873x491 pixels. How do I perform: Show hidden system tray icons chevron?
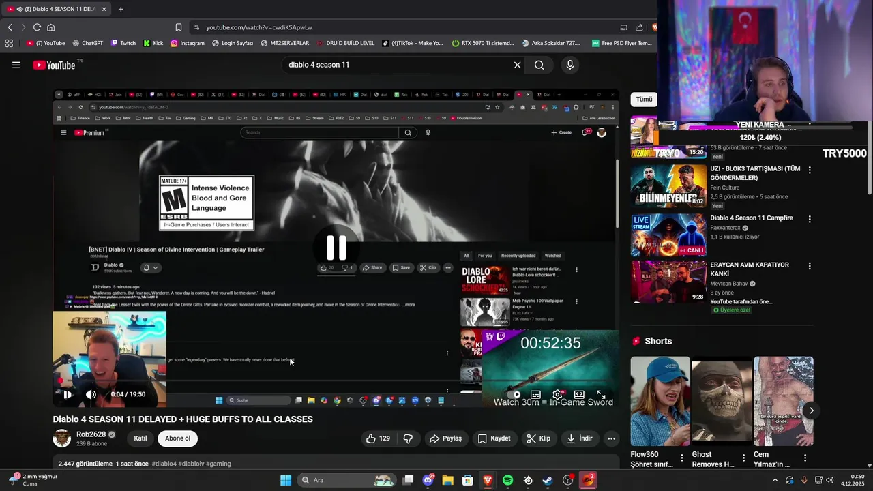point(775,480)
